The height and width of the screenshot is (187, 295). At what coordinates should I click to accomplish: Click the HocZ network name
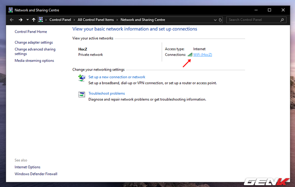tap(83, 49)
